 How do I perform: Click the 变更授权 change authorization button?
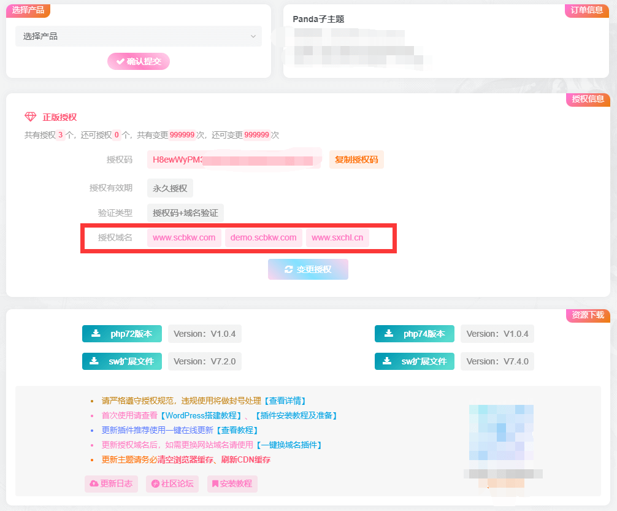(308, 269)
